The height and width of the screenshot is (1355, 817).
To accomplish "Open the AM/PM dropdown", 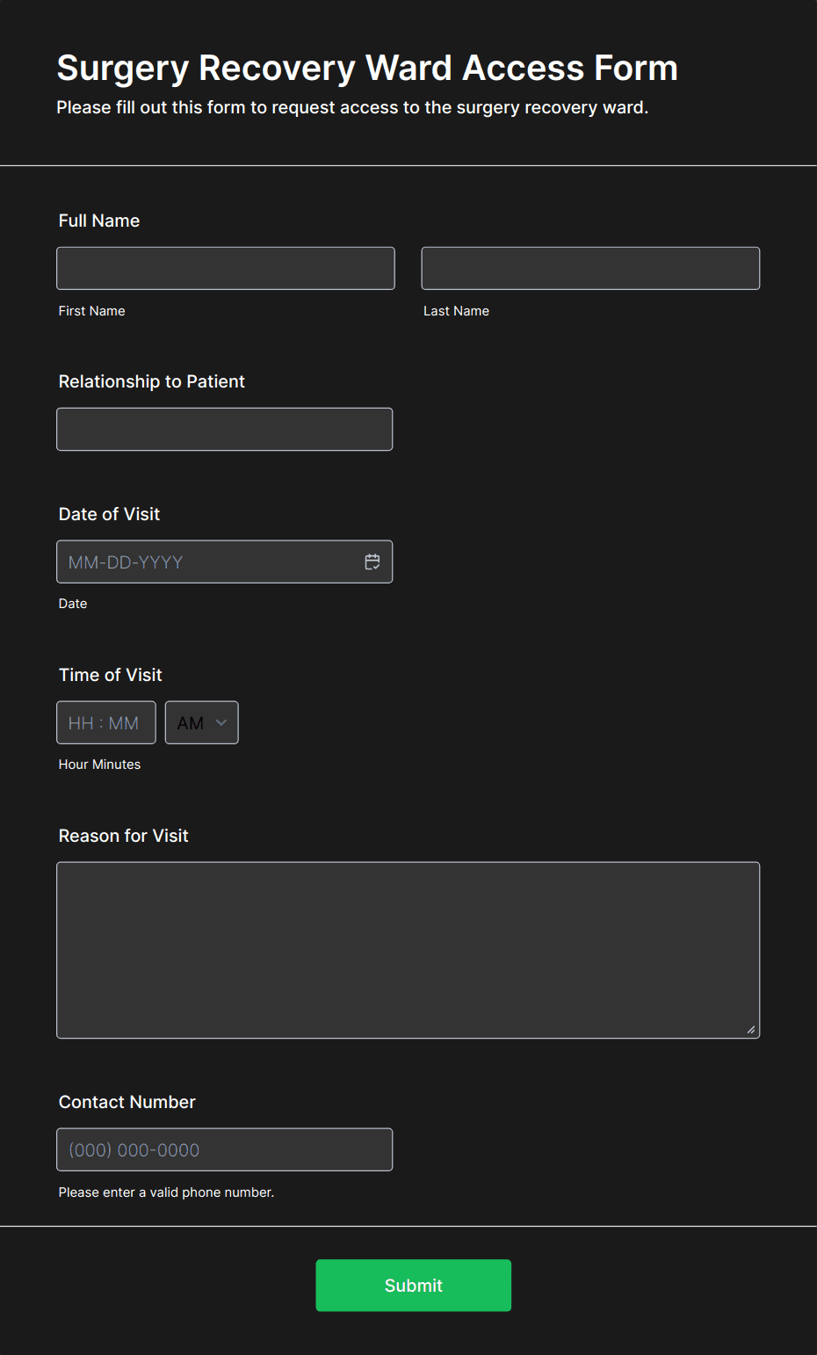I will 202,722.
